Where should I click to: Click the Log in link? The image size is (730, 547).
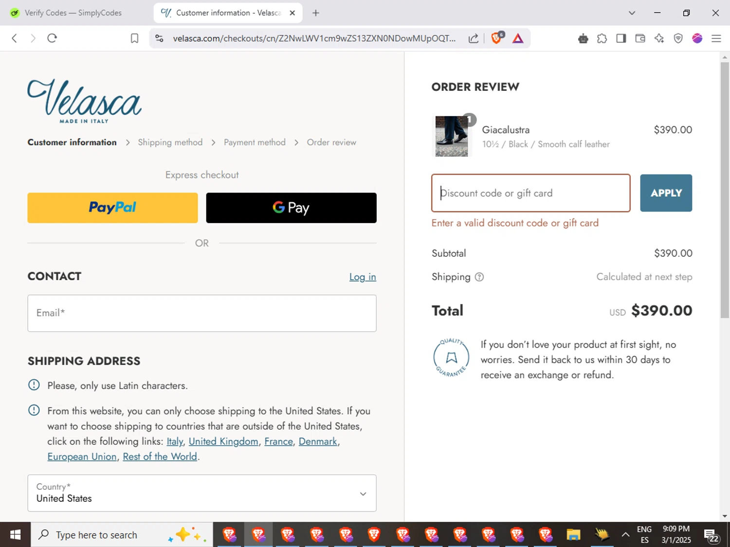pyautogui.click(x=363, y=277)
